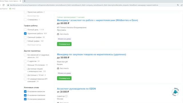
Task: Uncheck В названии вакансии keyword option
Action: [x=25, y=92]
